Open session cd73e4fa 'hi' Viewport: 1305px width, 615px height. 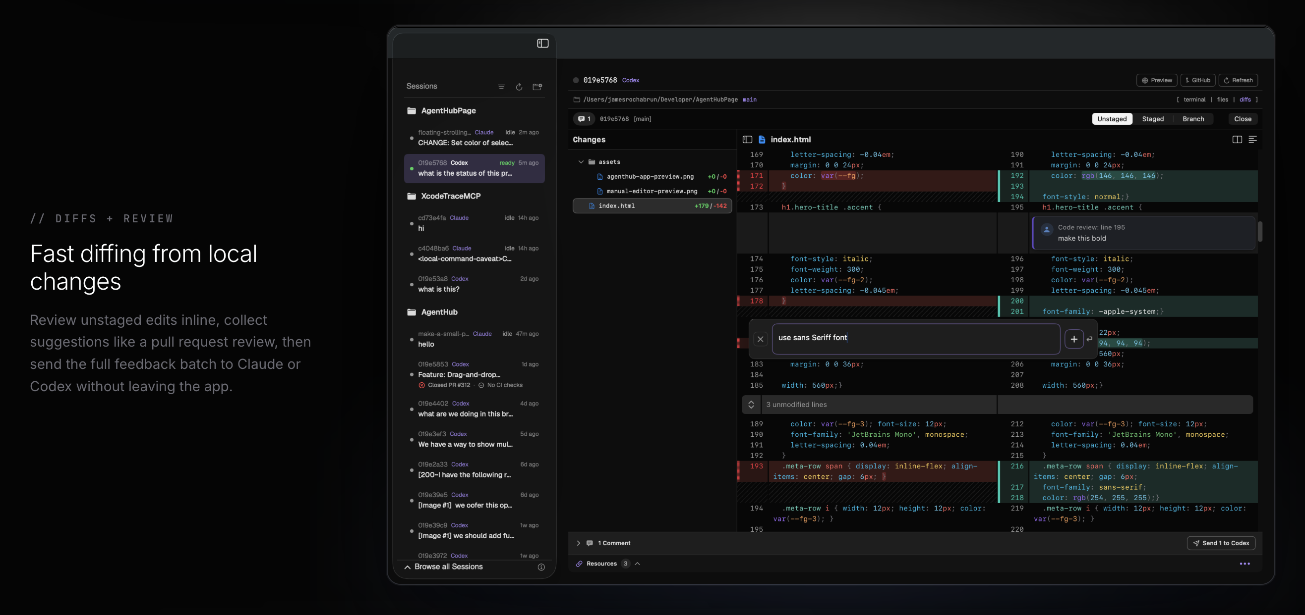point(474,223)
